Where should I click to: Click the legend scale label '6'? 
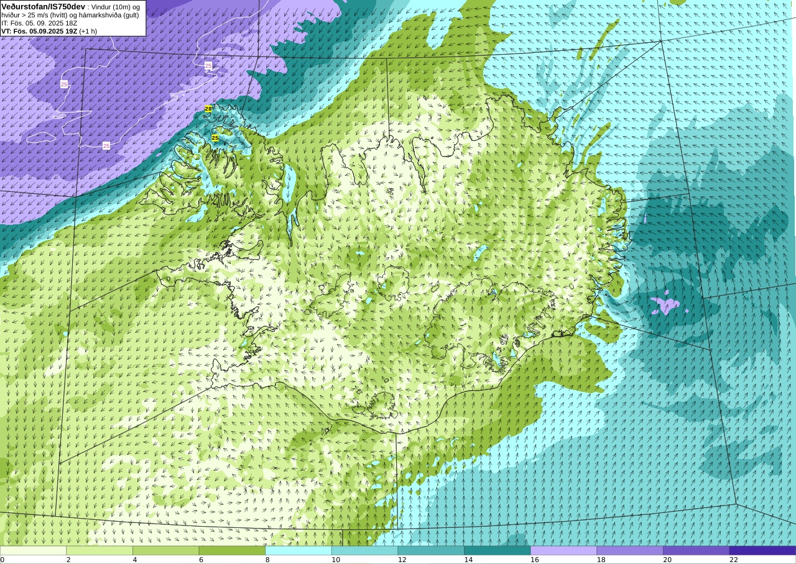201,560
